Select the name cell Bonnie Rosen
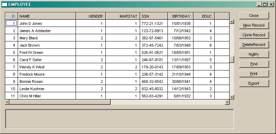This screenshot has width=276, height=134. 47,82
